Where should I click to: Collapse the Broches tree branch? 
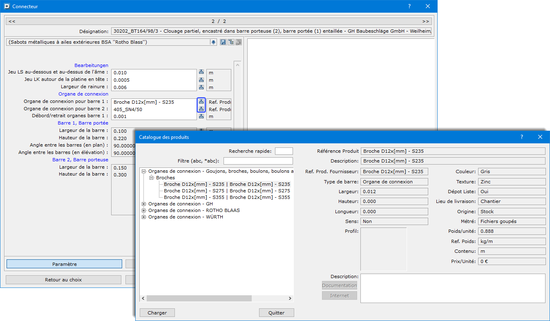tap(152, 178)
